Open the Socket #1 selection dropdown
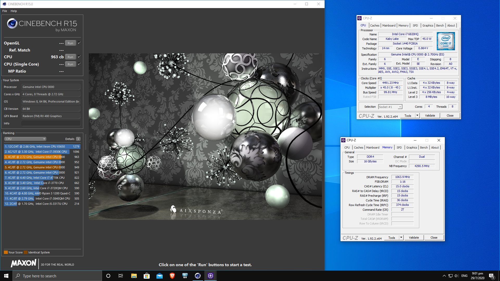This screenshot has height=281, width=500. [x=390, y=107]
